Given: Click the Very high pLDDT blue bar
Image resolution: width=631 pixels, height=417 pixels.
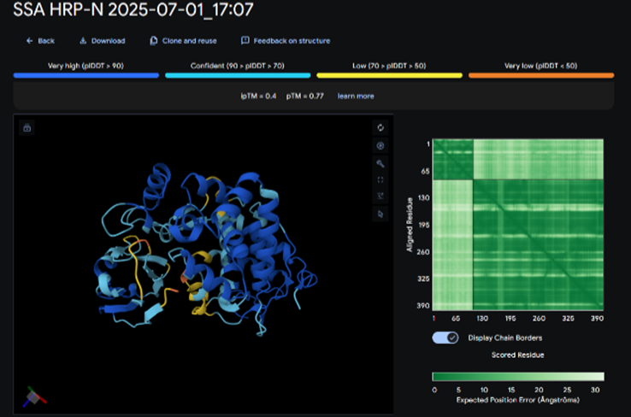Looking at the screenshot, I should 86,75.
